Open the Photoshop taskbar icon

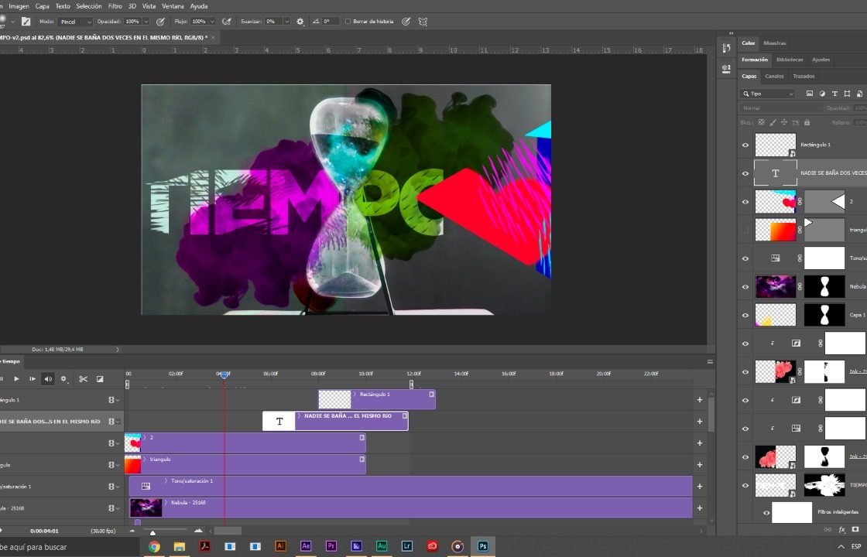483,546
